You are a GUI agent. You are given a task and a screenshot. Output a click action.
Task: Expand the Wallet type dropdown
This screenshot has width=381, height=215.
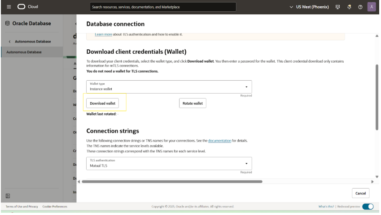click(x=169, y=87)
